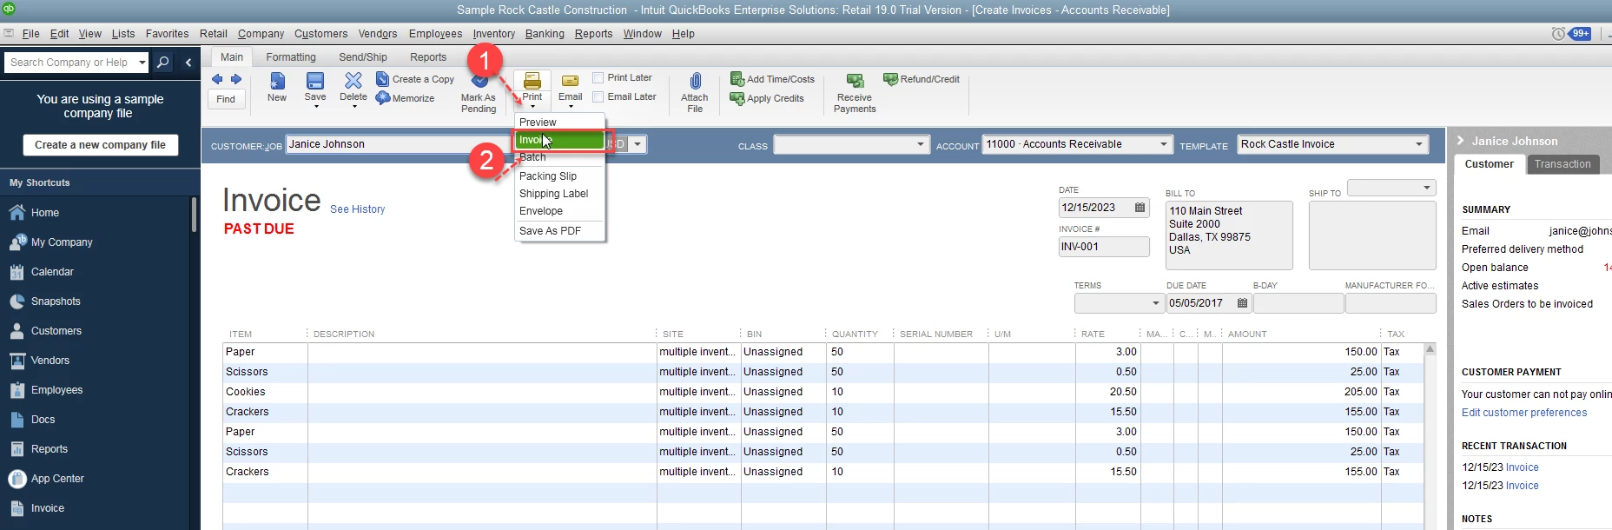Delete the invoice icon
Viewport: 1612px width, 530px height.
pyautogui.click(x=353, y=81)
